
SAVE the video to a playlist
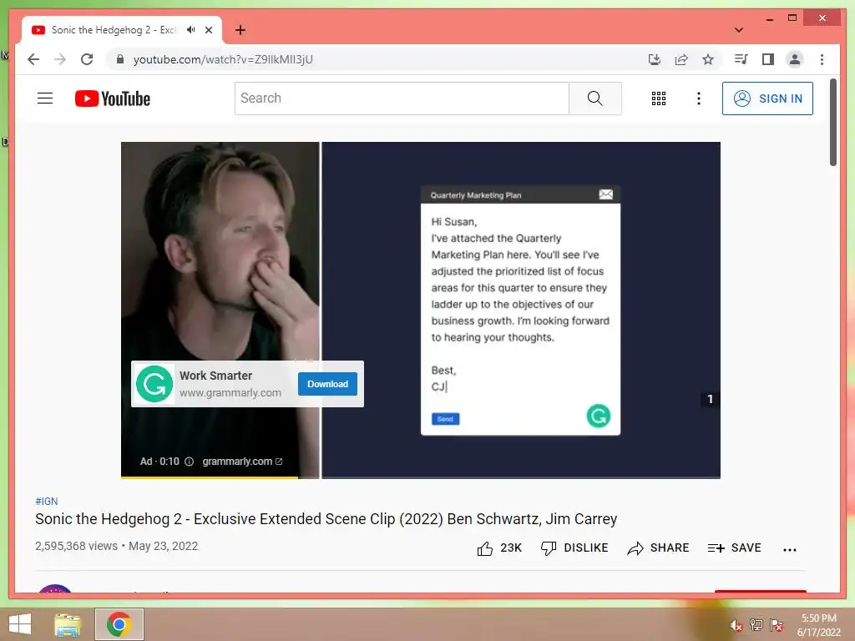click(735, 548)
